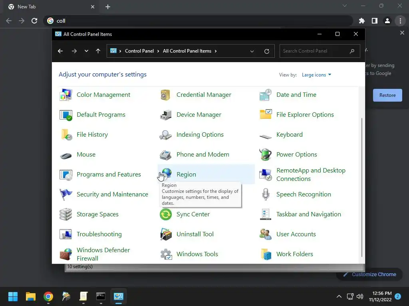The width and height of the screenshot is (409, 306).
Task: Open the Troubleshooting icon
Action: [x=66, y=234]
